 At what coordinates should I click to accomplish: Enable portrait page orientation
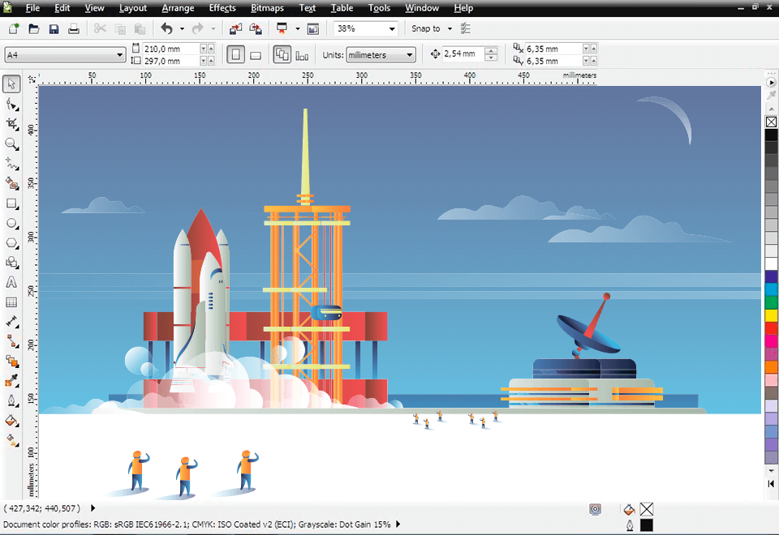(235, 54)
